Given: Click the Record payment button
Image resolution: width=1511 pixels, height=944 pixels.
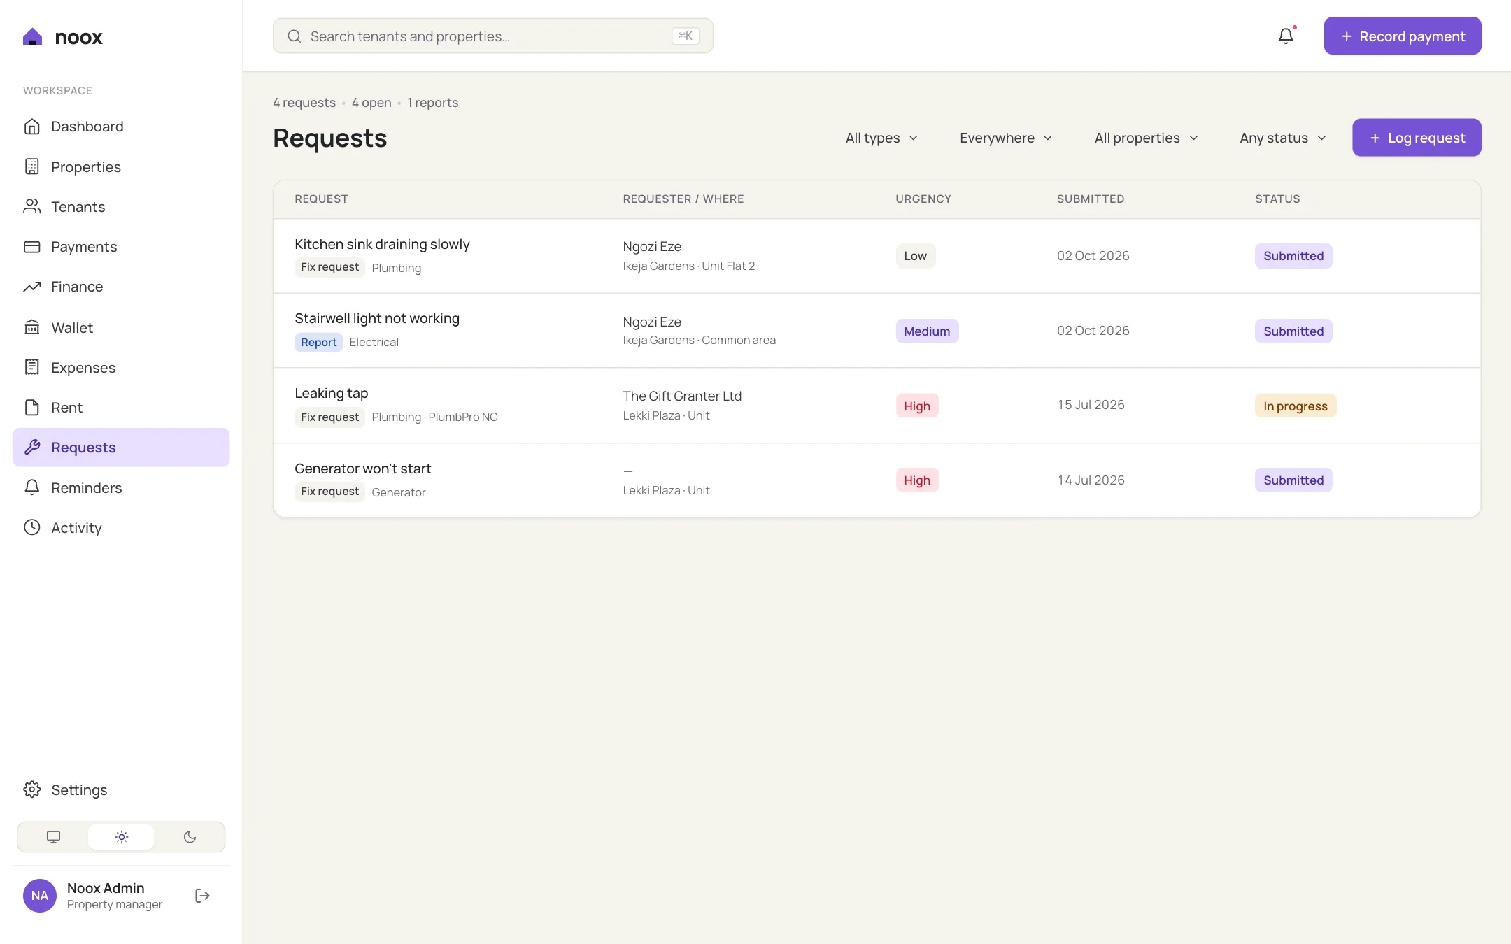Looking at the screenshot, I should point(1403,36).
